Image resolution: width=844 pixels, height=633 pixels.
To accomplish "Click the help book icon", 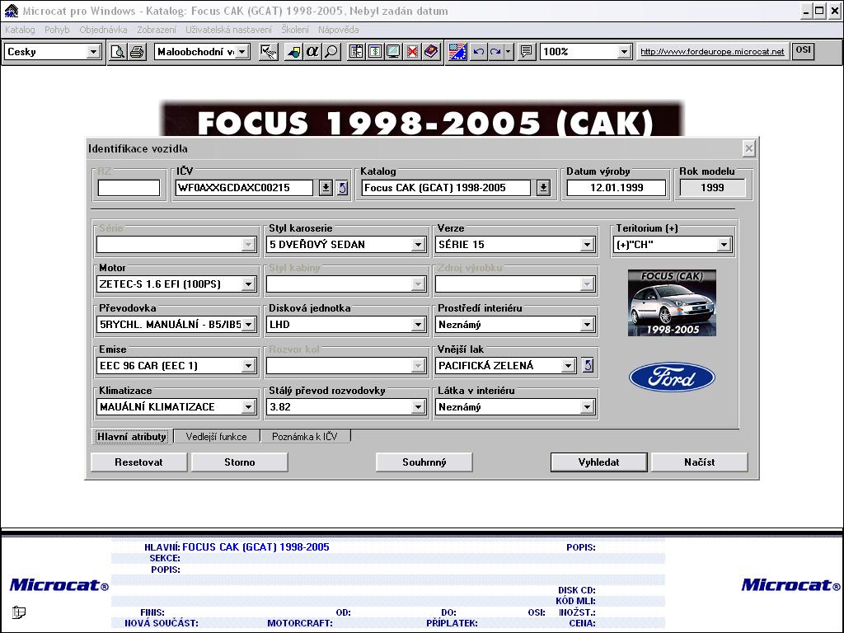I will (x=430, y=52).
